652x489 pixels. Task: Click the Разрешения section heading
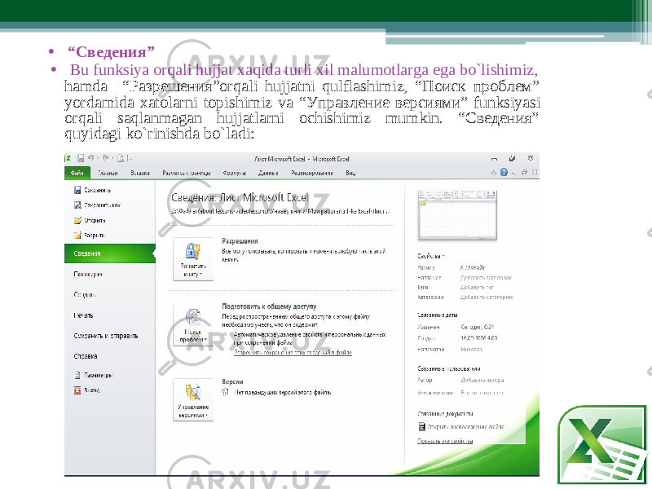[x=240, y=241]
